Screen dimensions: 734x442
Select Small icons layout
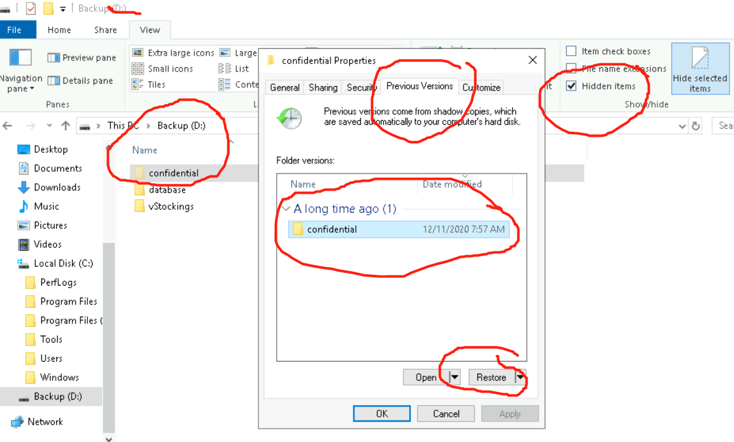tap(137, 68)
